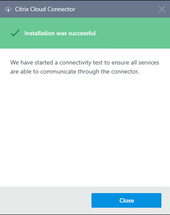This screenshot has height=215, width=170.
Task: Click the word services in the message
Action: pyautogui.click(x=149, y=63)
